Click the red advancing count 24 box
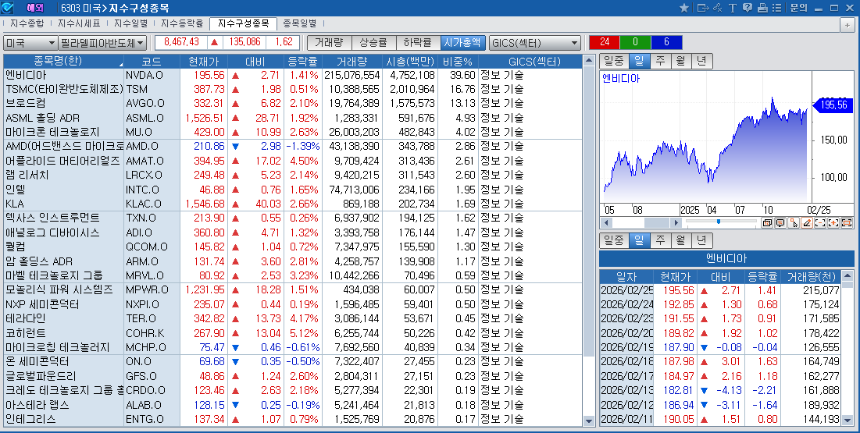Screen dimensions: 860x433 [605, 42]
